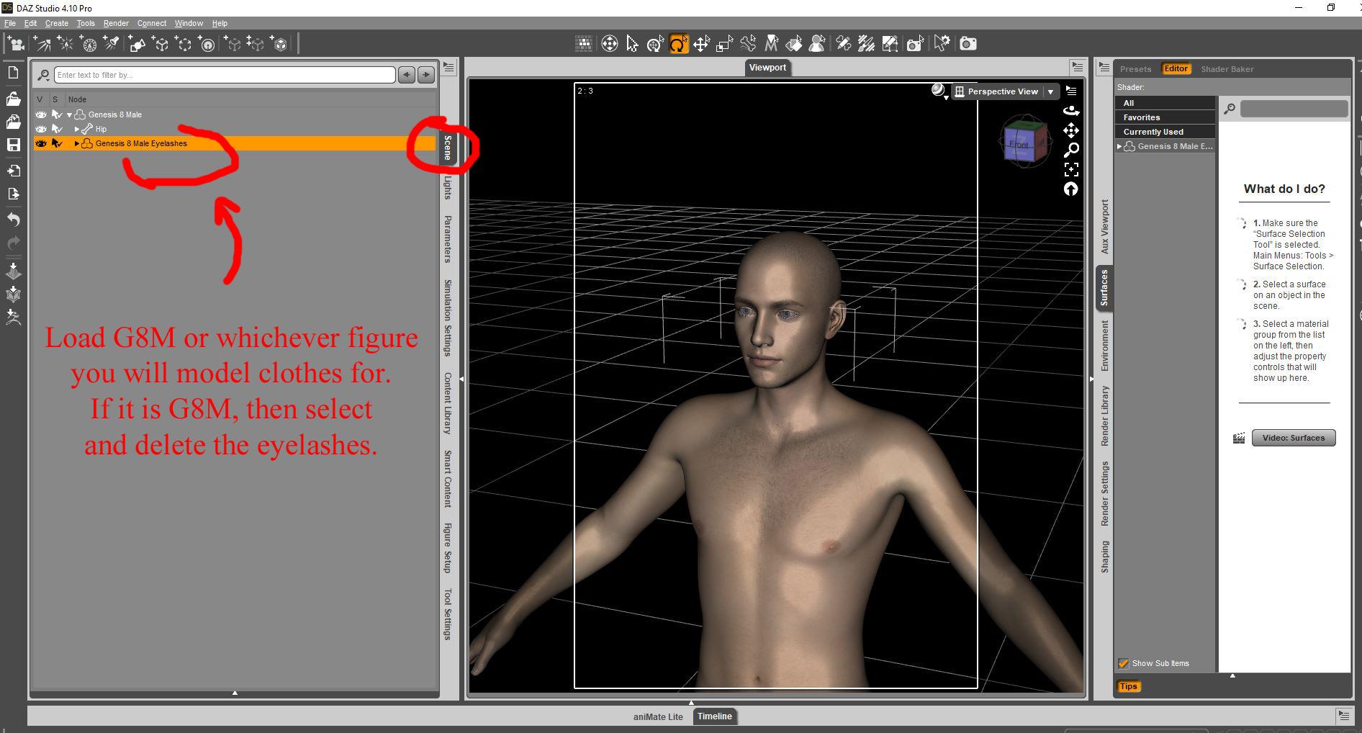The image size is (1362, 733).
Task: Show Currently Used shaders
Action: 1165,132
